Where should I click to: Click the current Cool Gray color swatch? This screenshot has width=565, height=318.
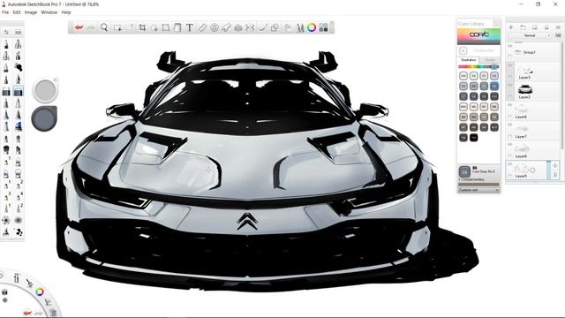(464, 171)
